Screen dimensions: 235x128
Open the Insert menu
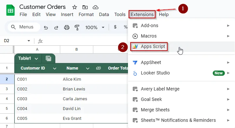[67, 14]
